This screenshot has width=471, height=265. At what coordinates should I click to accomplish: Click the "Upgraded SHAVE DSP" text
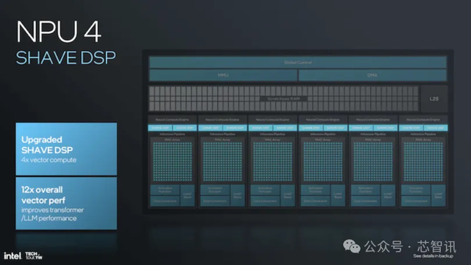47,145
